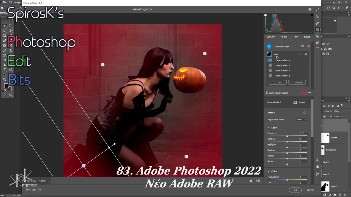Toggle Quick Mask mode icon
The image size is (351, 197).
[x=5, y=95]
